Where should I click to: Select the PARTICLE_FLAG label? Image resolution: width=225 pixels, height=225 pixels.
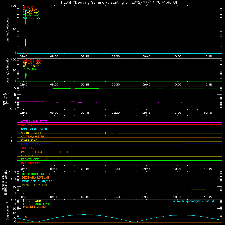tap(31, 152)
